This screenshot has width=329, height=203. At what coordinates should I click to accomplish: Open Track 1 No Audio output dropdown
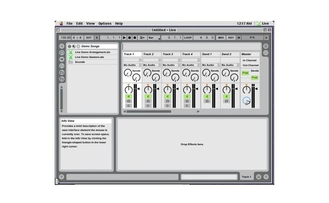point(132,65)
